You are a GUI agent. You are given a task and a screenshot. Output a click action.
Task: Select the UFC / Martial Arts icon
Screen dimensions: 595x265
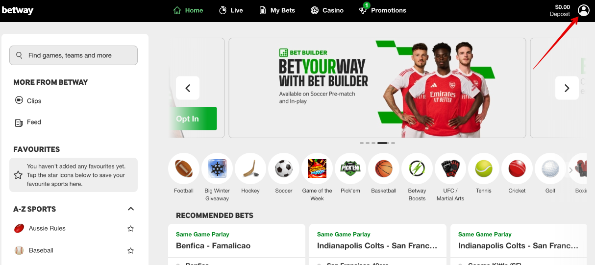(x=450, y=169)
